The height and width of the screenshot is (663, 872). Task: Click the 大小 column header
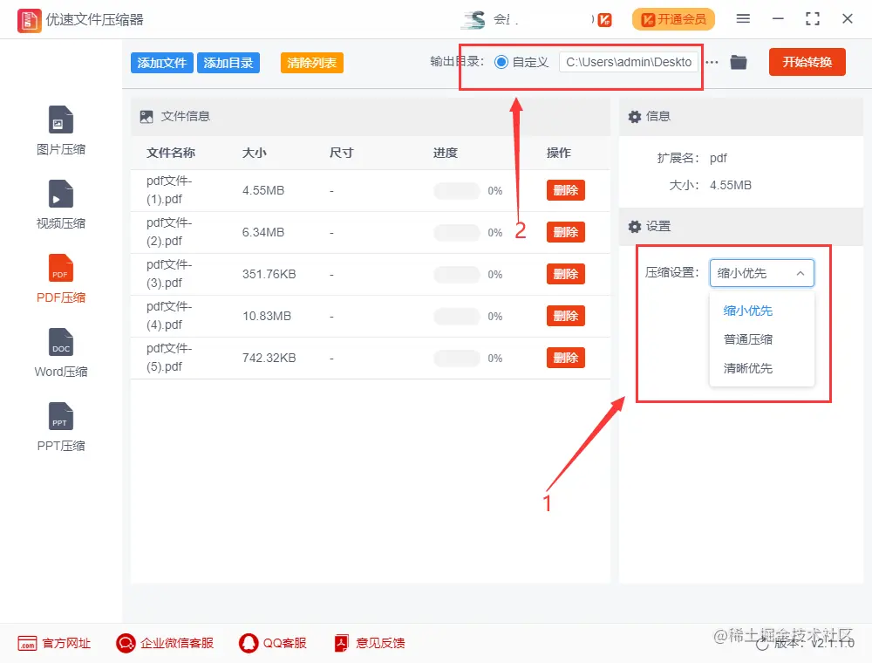tap(254, 153)
